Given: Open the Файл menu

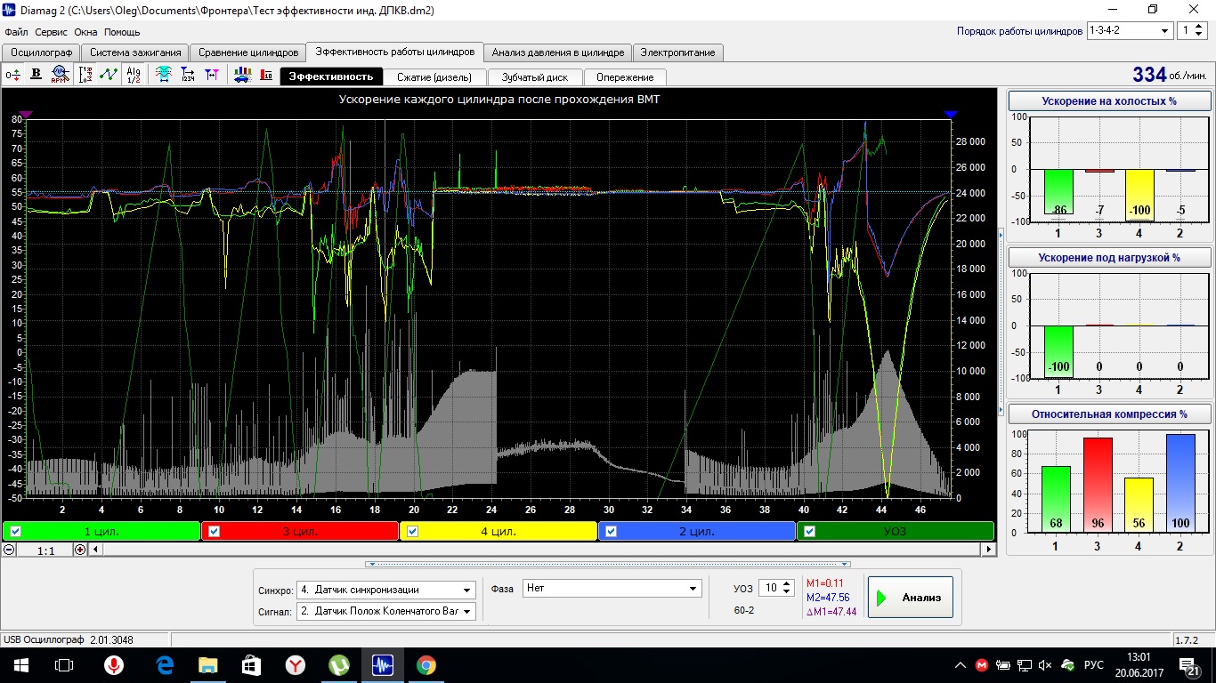Looking at the screenshot, I should pos(16,32).
